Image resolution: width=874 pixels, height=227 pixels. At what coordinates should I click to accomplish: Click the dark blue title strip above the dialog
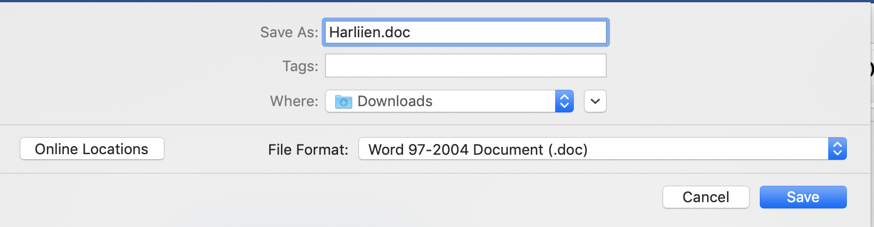pos(437,1)
